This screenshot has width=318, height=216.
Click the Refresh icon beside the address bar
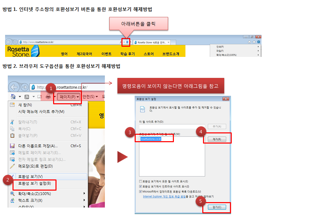131,42
